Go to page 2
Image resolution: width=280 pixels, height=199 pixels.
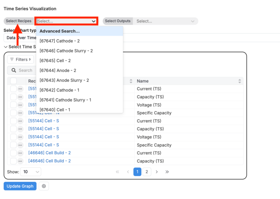[x=147, y=172]
